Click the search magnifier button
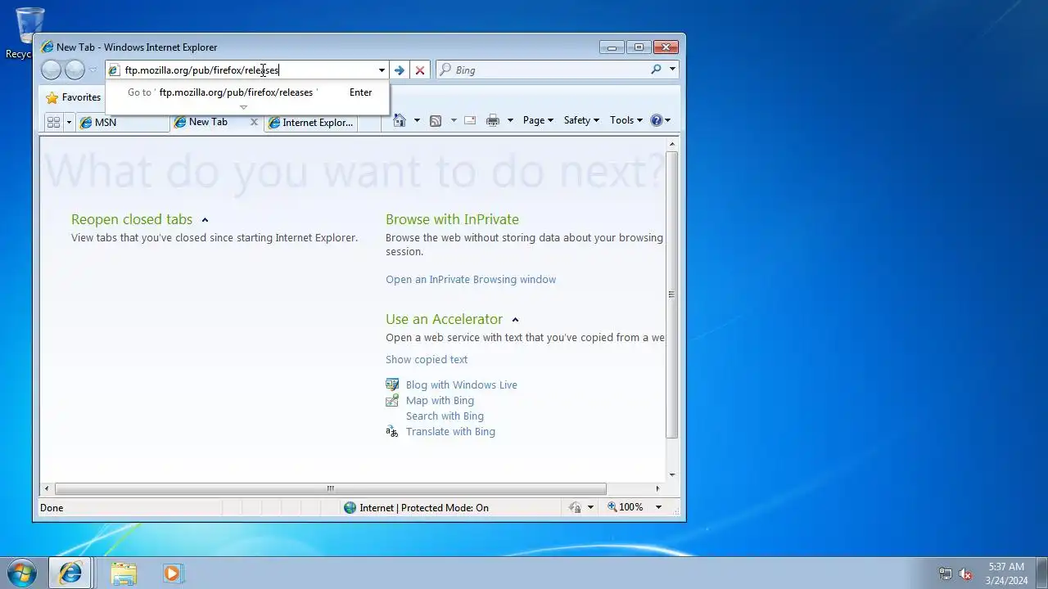Viewport: 1048px width, 589px height. tap(656, 70)
